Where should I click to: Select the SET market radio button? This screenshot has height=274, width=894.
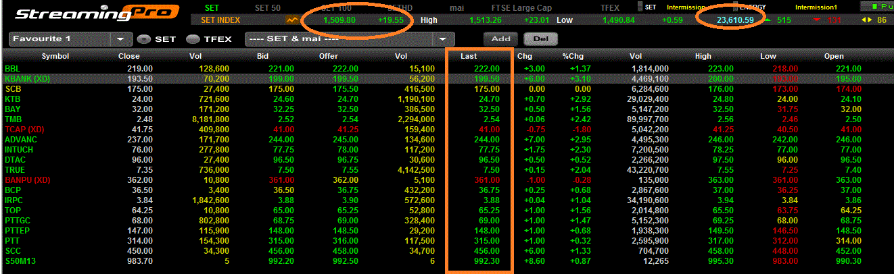143,39
